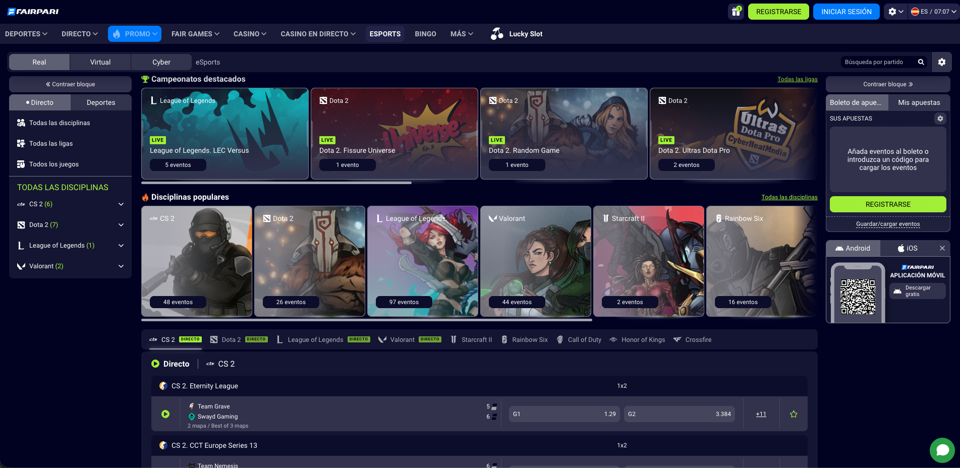
Task: Switch to Virtual mode
Action: click(x=100, y=62)
